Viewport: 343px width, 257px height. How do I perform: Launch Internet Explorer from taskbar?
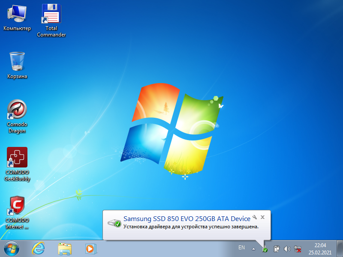click(38, 249)
